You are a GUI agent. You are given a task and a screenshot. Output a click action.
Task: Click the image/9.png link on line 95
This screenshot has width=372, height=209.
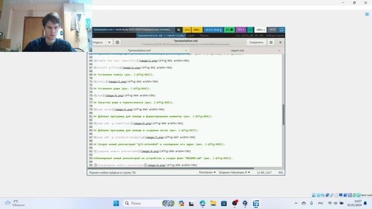click(x=156, y=165)
